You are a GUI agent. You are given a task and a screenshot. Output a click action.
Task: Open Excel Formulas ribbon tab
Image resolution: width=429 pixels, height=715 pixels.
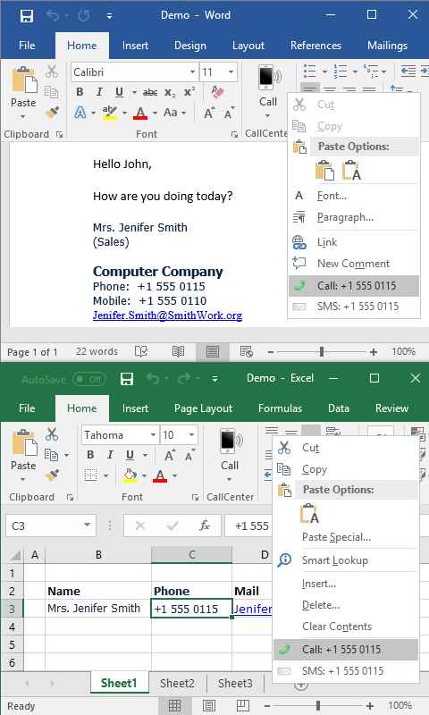[x=280, y=408]
